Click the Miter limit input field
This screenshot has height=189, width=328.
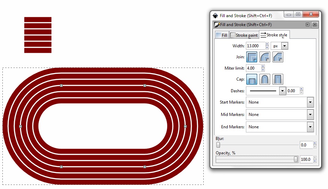click(x=253, y=68)
